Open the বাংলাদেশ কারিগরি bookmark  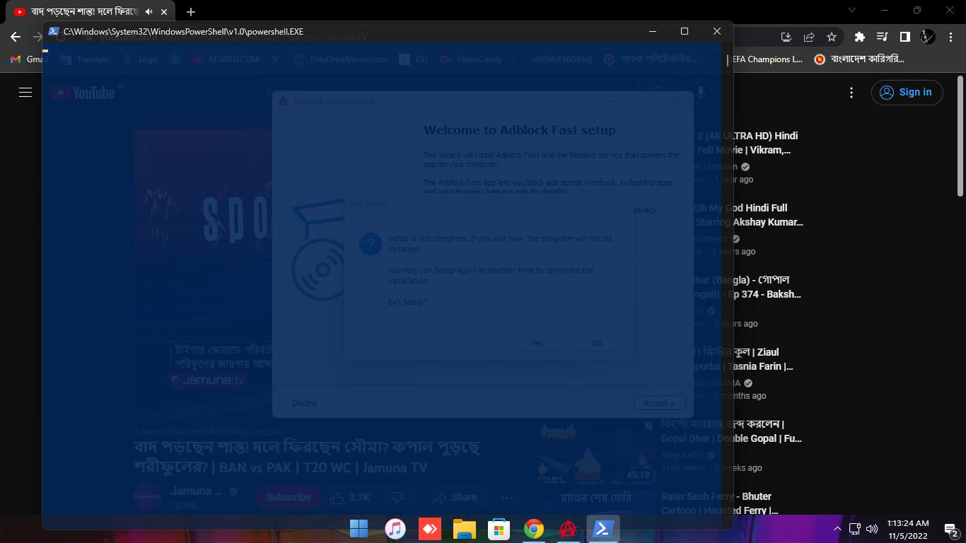coord(860,59)
